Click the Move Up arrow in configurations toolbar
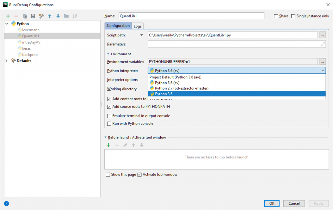333x210 pixels. click(x=50, y=16)
